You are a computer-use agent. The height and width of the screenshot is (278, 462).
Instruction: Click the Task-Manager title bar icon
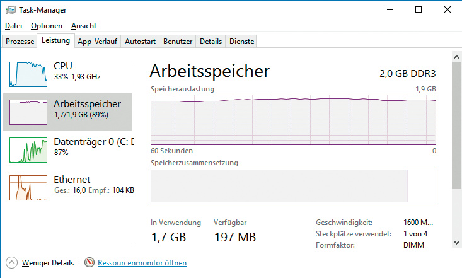[x=10, y=10]
